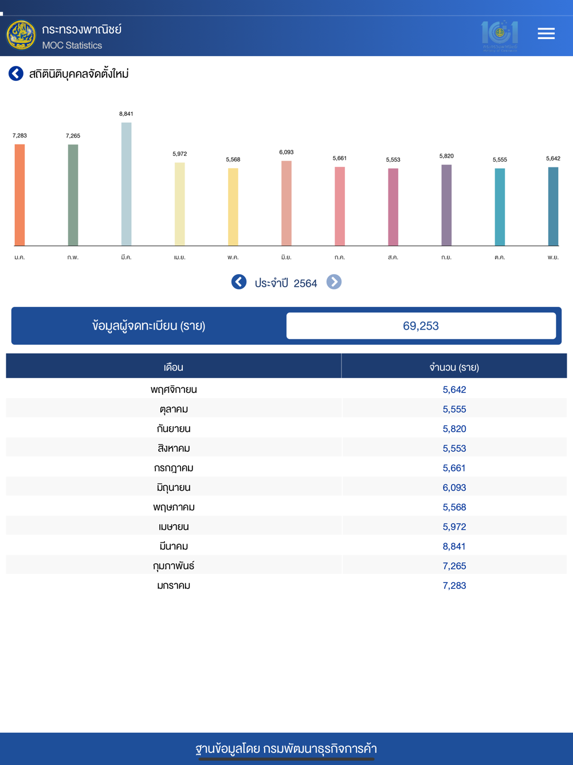573x765 pixels.
Task: Click value 5,555 in the ตุลาคม row
Action: (x=454, y=409)
